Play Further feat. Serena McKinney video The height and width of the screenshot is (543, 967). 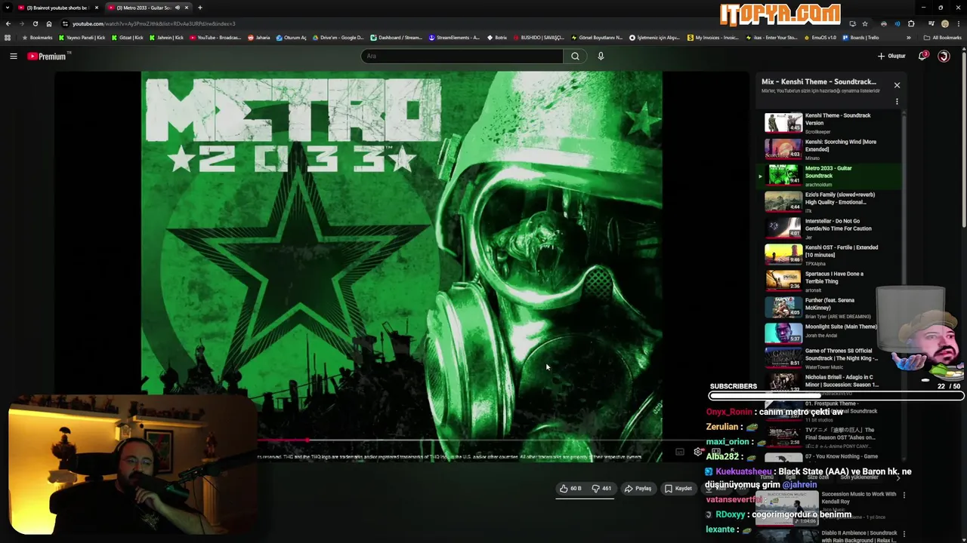[830, 308]
